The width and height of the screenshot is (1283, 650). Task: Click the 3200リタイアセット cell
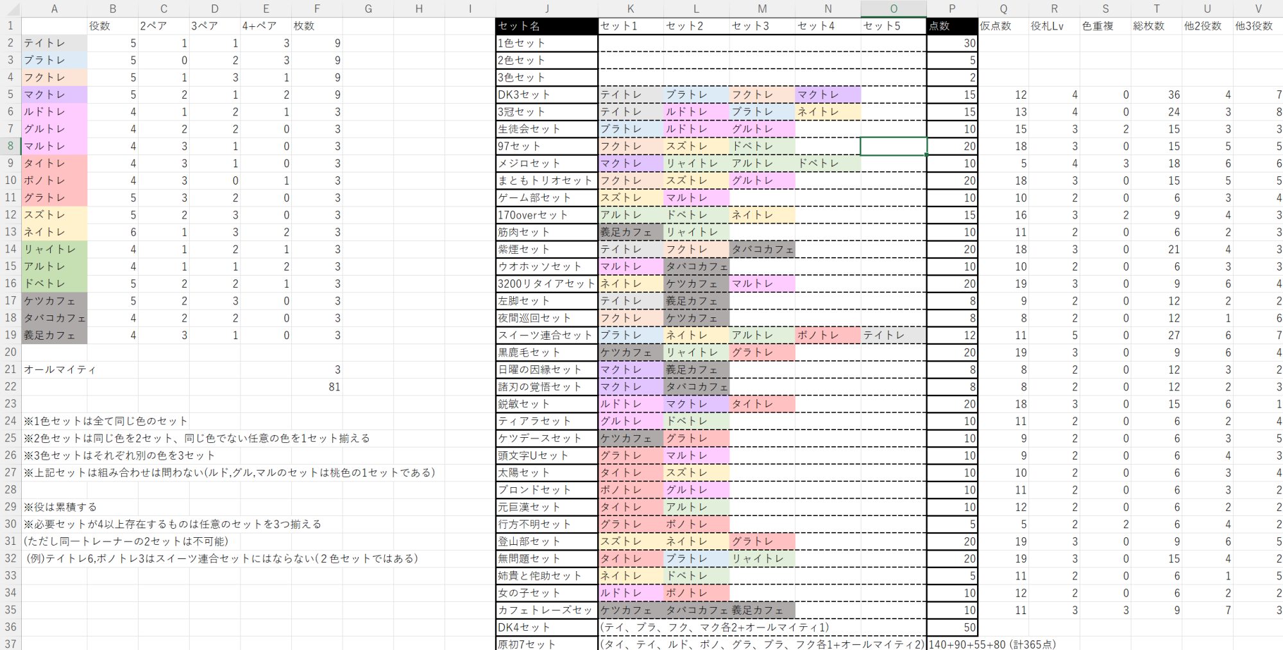point(547,284)
